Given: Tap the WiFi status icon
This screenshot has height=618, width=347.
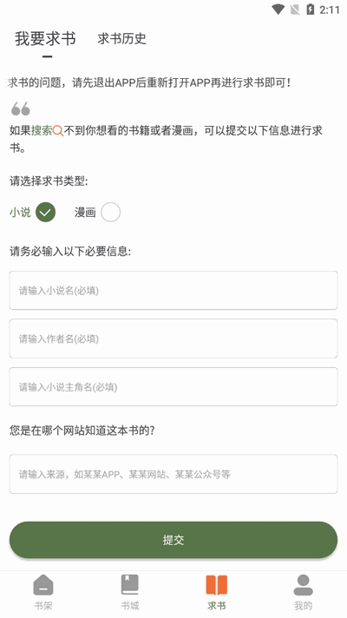Looking at the screenshot, I should click(x=278, y=10).
